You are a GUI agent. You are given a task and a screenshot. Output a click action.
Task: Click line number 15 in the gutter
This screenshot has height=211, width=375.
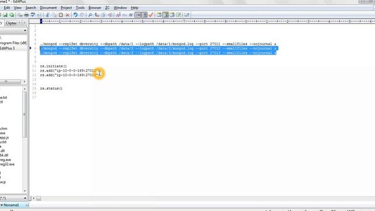click(x=35, y=89)
